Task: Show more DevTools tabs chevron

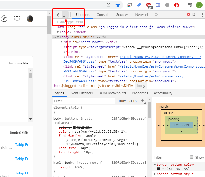Action: pos(156,14)
